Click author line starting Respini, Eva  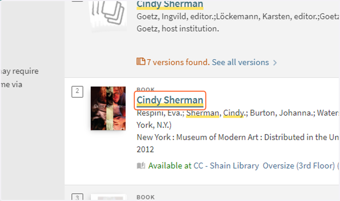[238, 113]
